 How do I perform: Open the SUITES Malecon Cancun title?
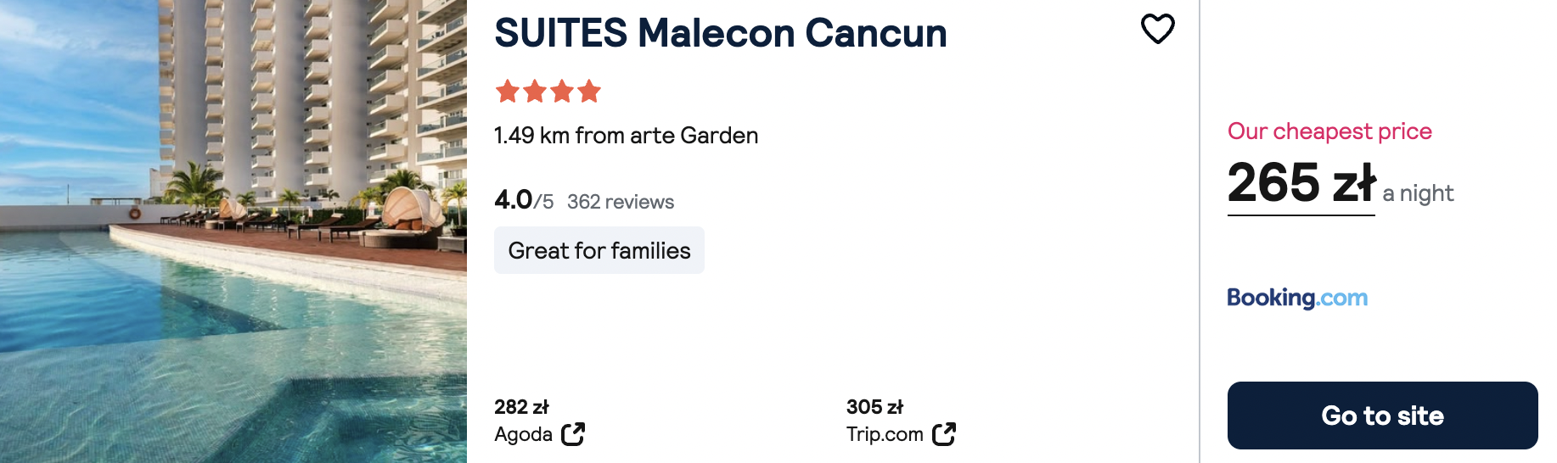click(x=720, y=33)
